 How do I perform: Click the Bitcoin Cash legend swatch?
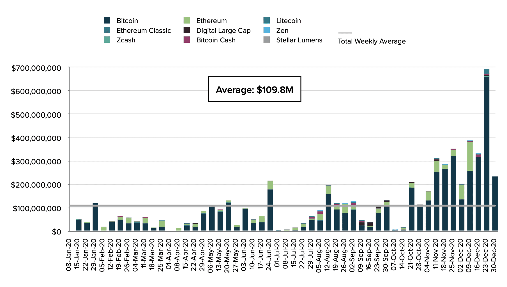187,40
